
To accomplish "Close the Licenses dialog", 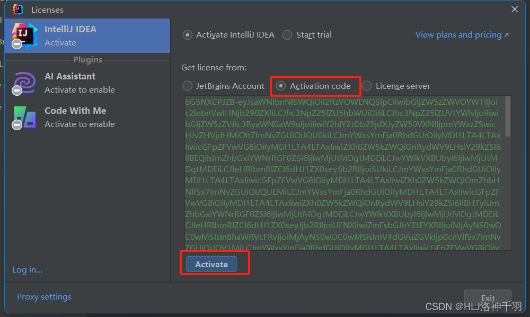I will click(515, 9).
